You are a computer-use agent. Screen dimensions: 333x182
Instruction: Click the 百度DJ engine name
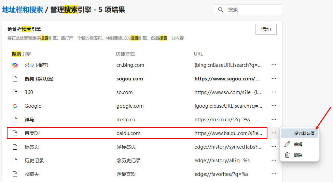click(32, 133)
